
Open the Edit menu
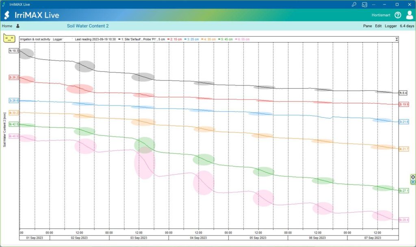[x=378, y=26]
